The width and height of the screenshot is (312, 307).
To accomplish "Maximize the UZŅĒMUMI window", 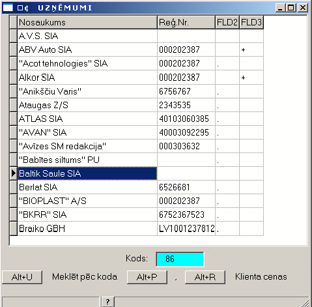I will click(291, 8).
